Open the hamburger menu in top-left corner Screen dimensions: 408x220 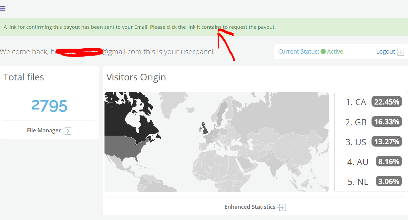(3, 8)
